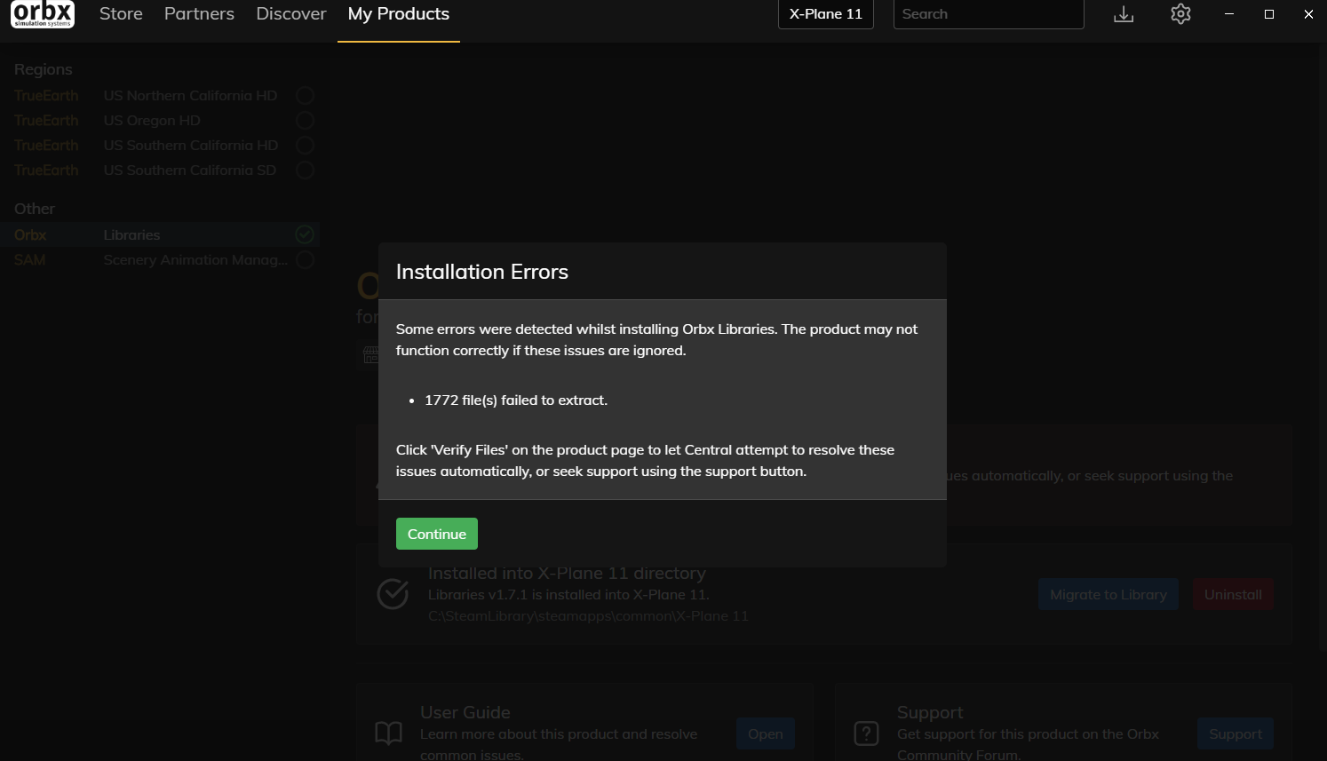This screenshot has width=1327, height=761.
Task: Go to the Store tab
Action: [x=121, y=14]
